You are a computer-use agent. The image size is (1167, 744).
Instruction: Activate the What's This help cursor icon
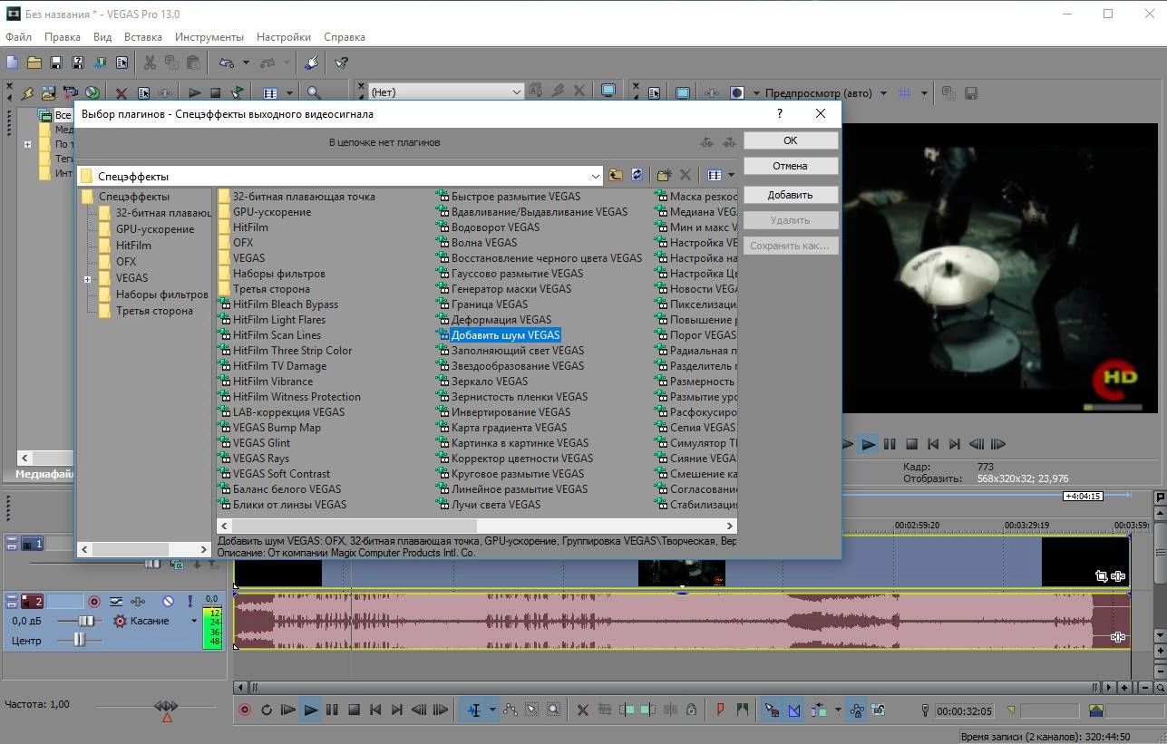click(x=341, y=63)
